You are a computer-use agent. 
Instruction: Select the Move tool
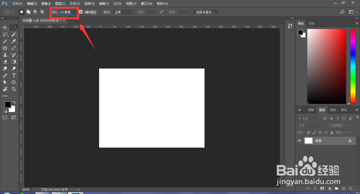[5, 28]
